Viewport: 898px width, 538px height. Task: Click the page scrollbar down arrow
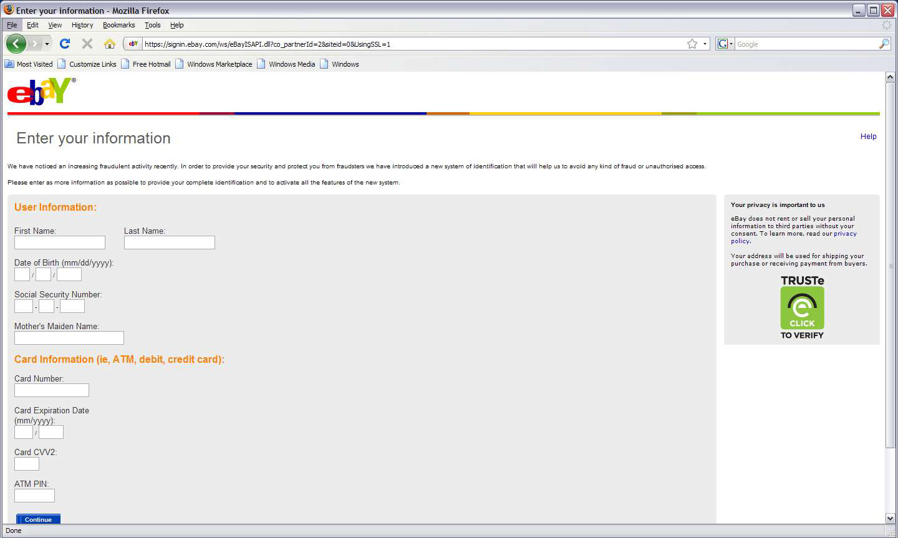890,519
